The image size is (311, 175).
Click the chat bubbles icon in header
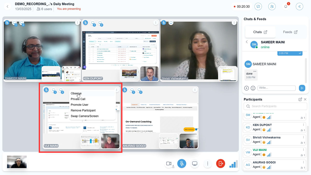click(x=258, y=6)
